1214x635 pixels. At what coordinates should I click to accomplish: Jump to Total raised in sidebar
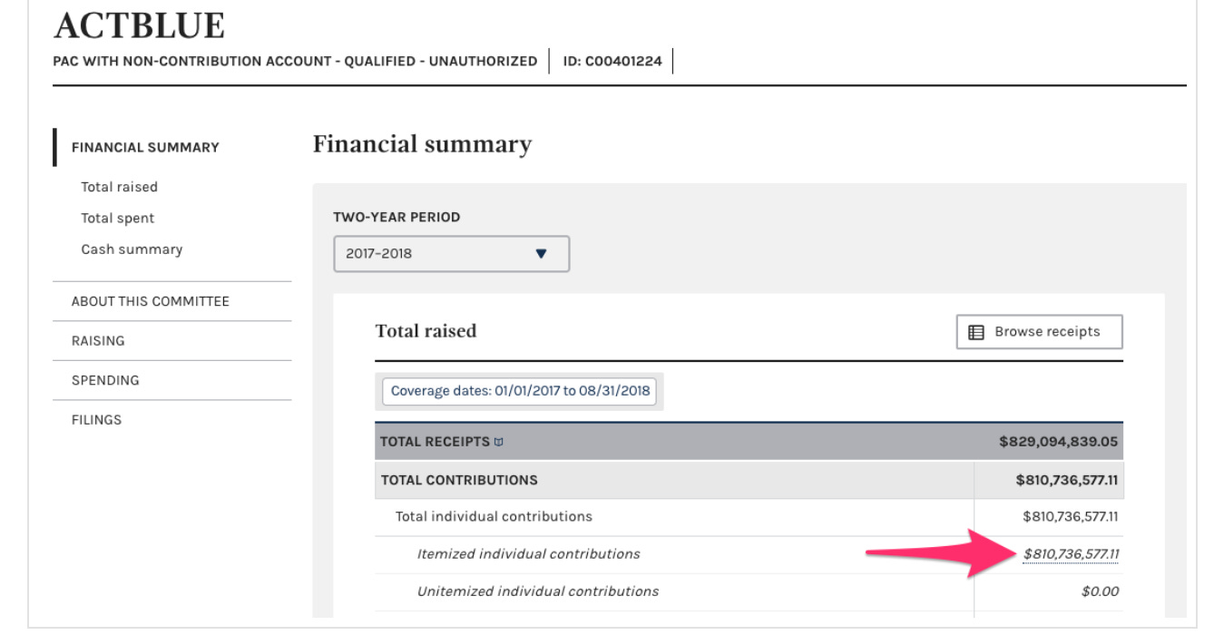pos(119,187)
